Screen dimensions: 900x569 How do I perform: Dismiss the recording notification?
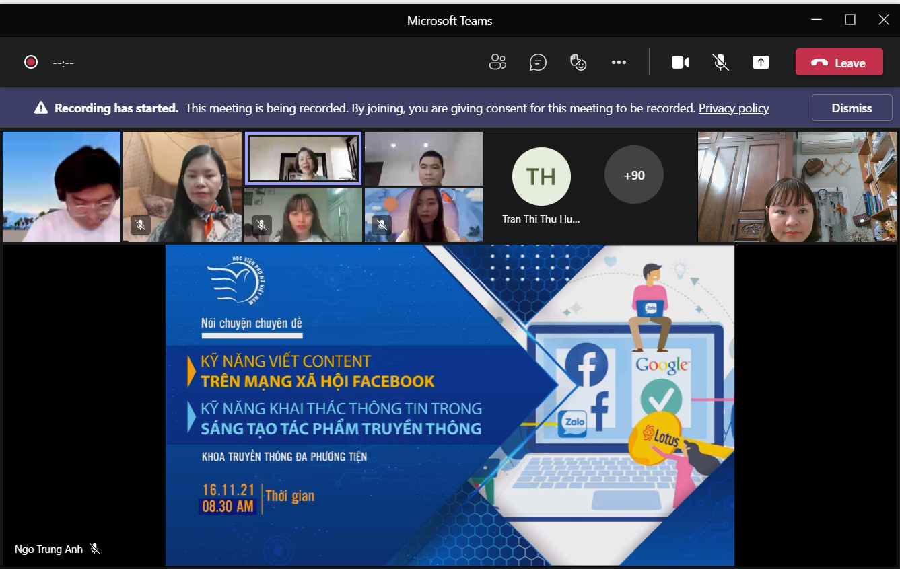[x=852, y=108]
